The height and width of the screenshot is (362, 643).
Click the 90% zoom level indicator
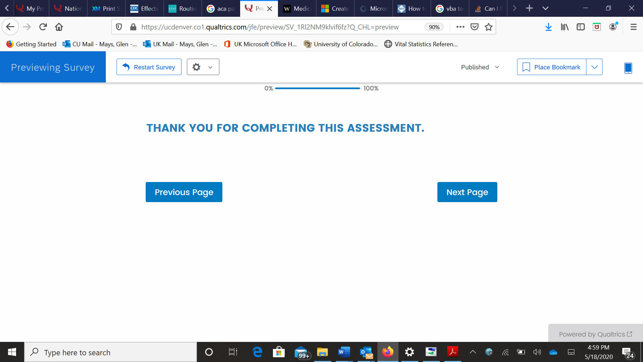click(x=434, y=27)
